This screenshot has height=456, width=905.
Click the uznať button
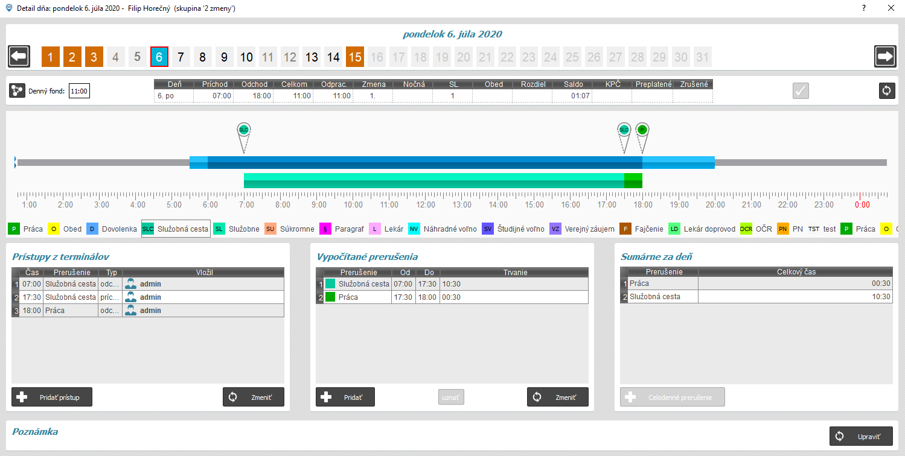(x=451, y=397)
